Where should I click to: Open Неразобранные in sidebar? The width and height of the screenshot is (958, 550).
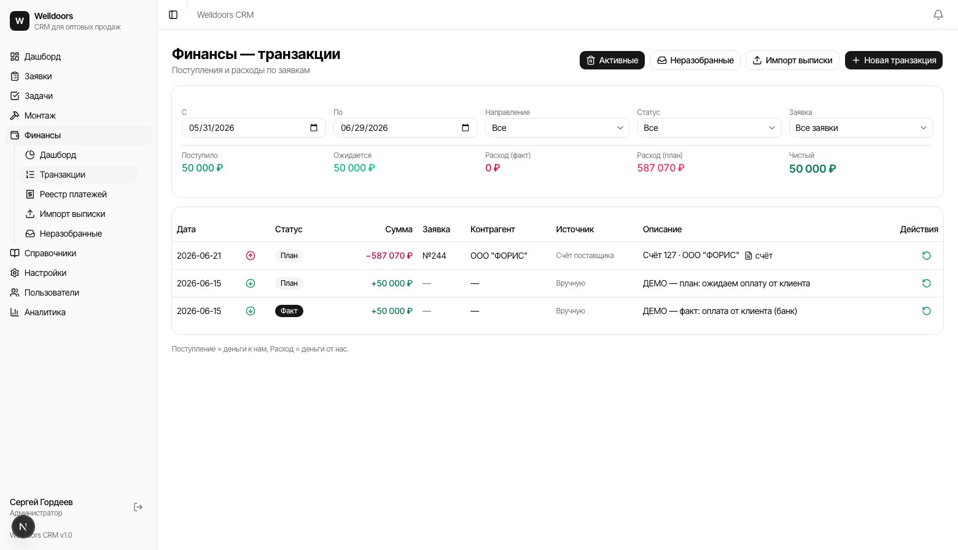click(x=79, y=234)
